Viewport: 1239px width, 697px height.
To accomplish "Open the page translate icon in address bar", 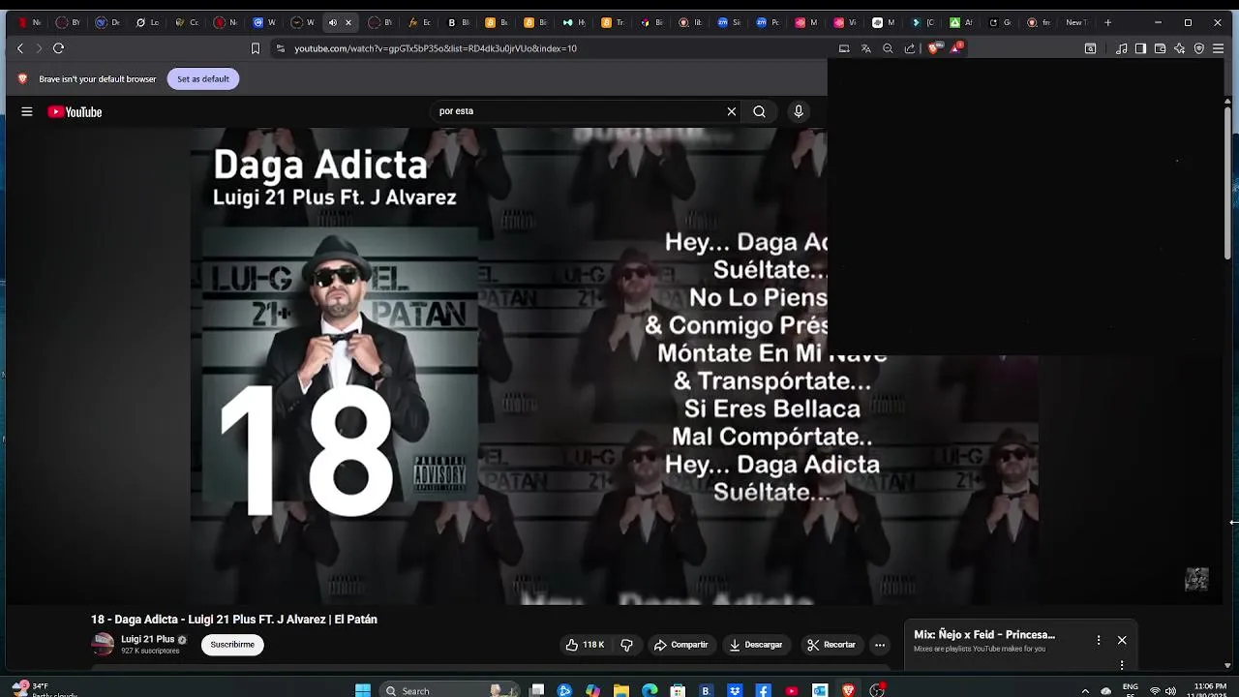I will (865, 48).
